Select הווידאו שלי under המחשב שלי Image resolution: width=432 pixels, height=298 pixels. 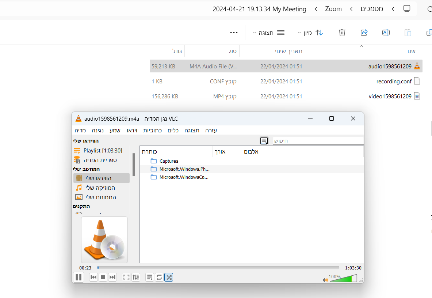pos(102,178)
